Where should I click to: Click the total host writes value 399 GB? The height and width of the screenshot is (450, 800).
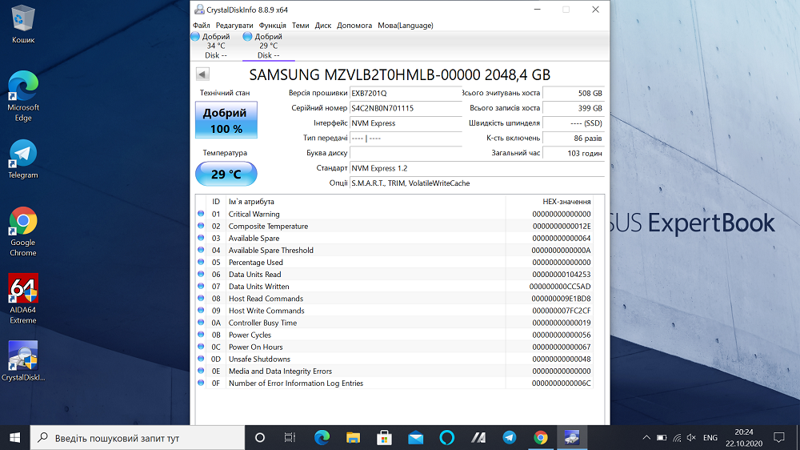pyautogui.click(x=574, y=108)
